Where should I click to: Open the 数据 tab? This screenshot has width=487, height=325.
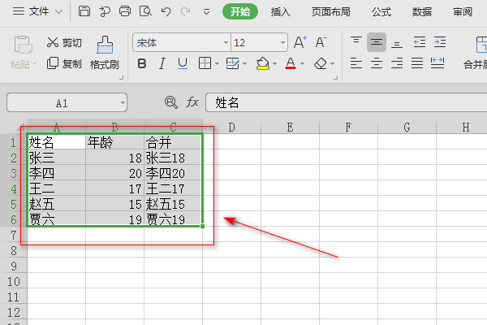[x=422, y=12]
